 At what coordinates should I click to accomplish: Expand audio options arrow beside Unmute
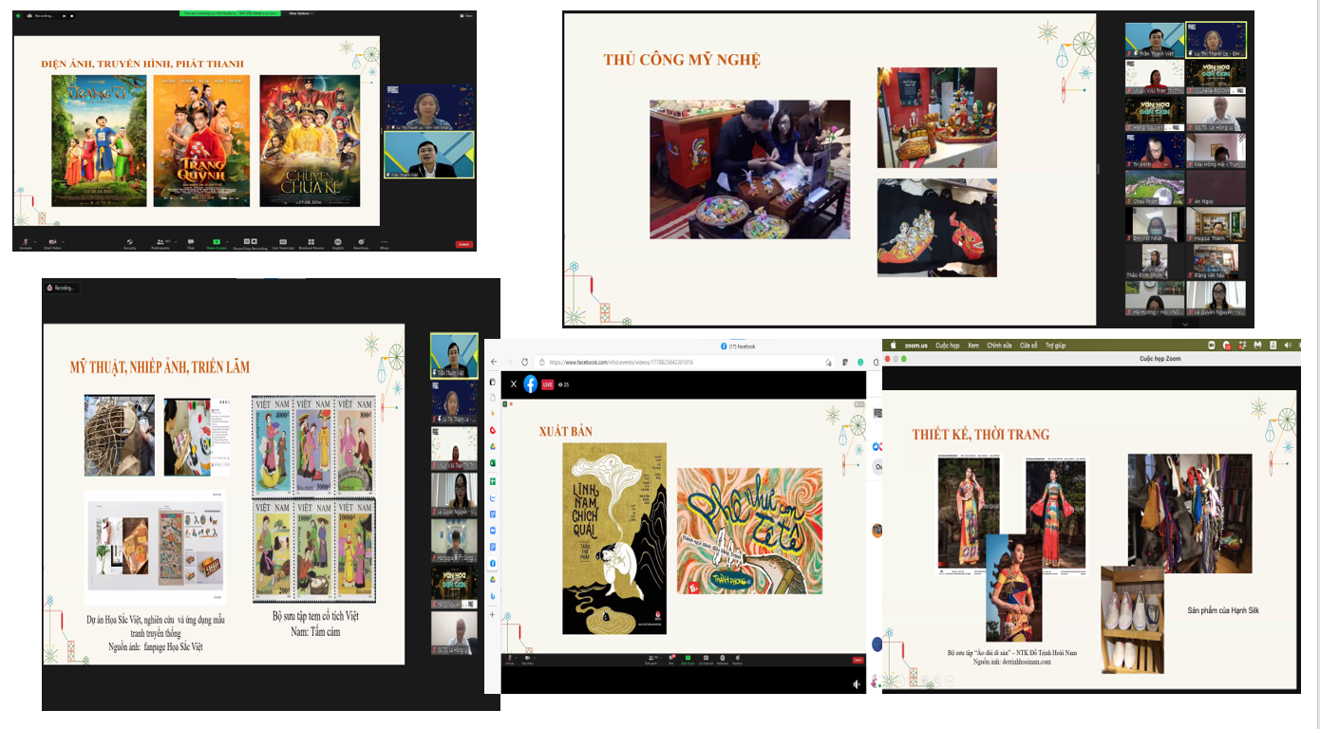[34, 241]
